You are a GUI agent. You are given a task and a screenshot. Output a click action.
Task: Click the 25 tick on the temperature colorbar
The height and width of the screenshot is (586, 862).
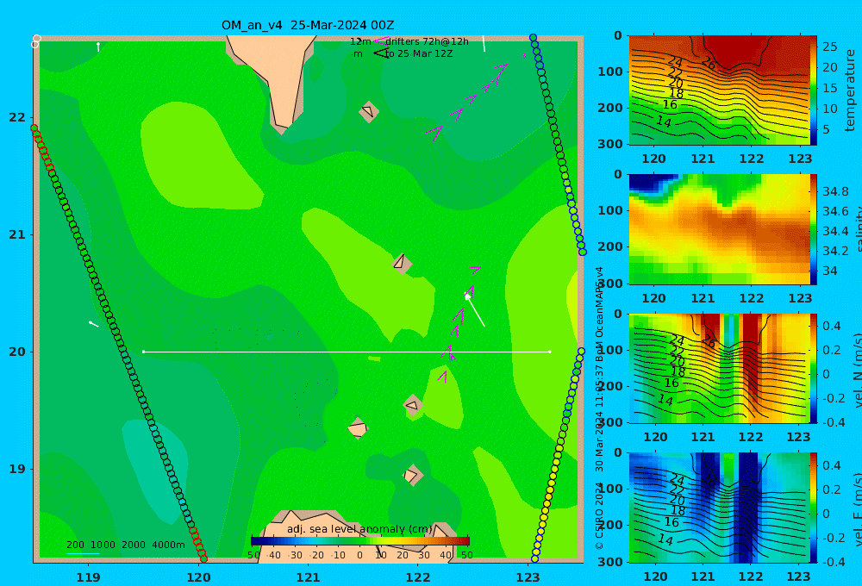pos(829,47)
